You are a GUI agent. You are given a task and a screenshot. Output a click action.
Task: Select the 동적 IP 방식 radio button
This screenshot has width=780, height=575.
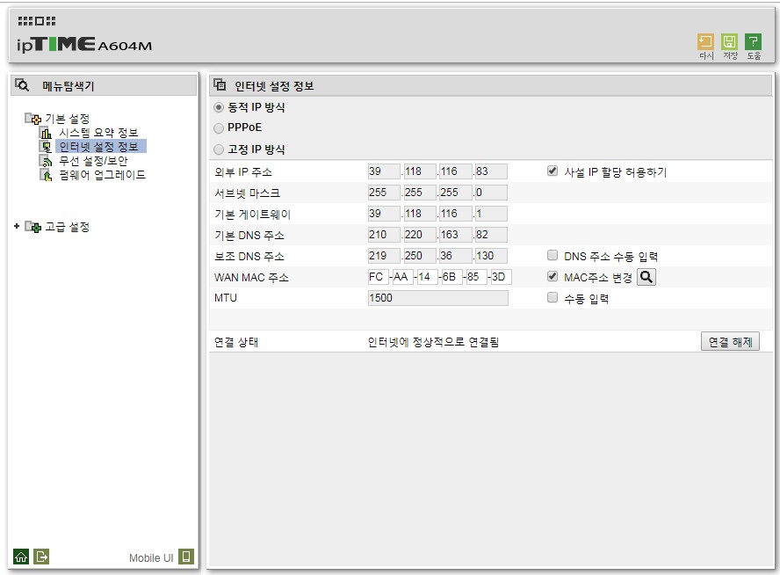(219, 107)
